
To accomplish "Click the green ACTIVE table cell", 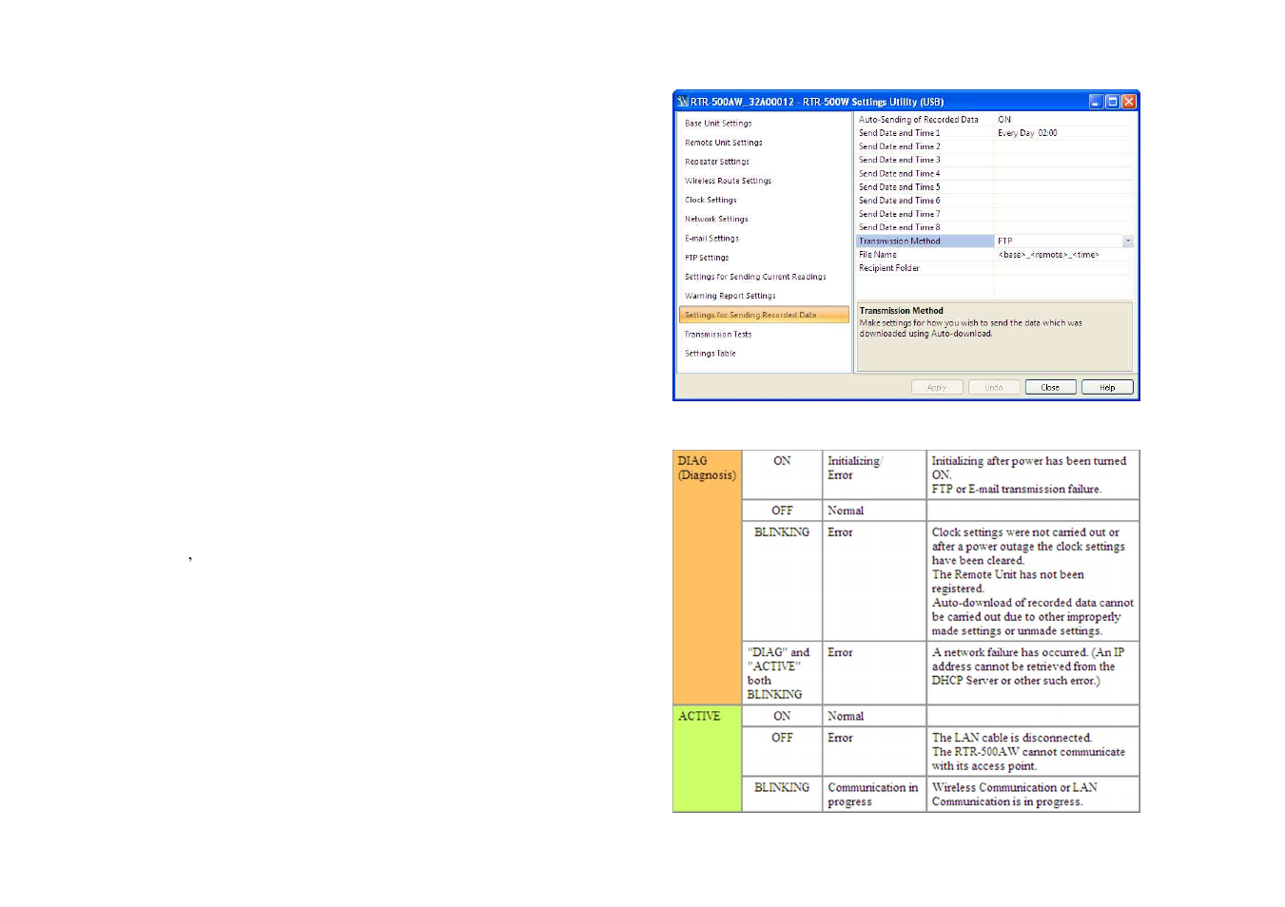I will [707, 759].
